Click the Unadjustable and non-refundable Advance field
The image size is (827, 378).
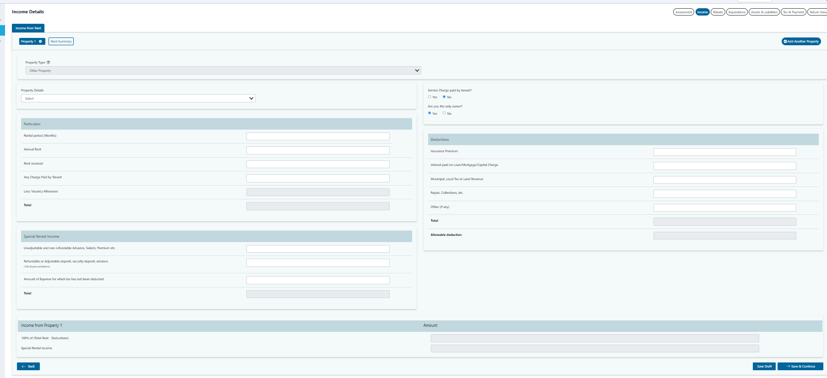click(318, 249)
